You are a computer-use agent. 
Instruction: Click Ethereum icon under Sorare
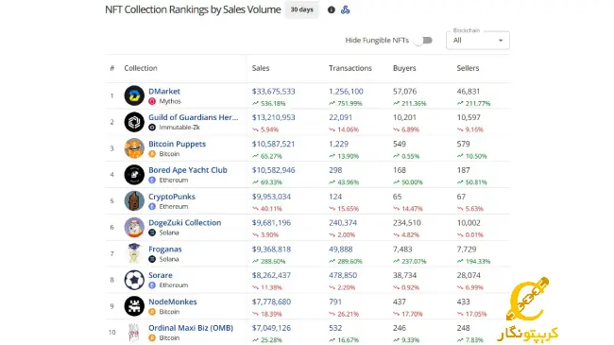152,285
